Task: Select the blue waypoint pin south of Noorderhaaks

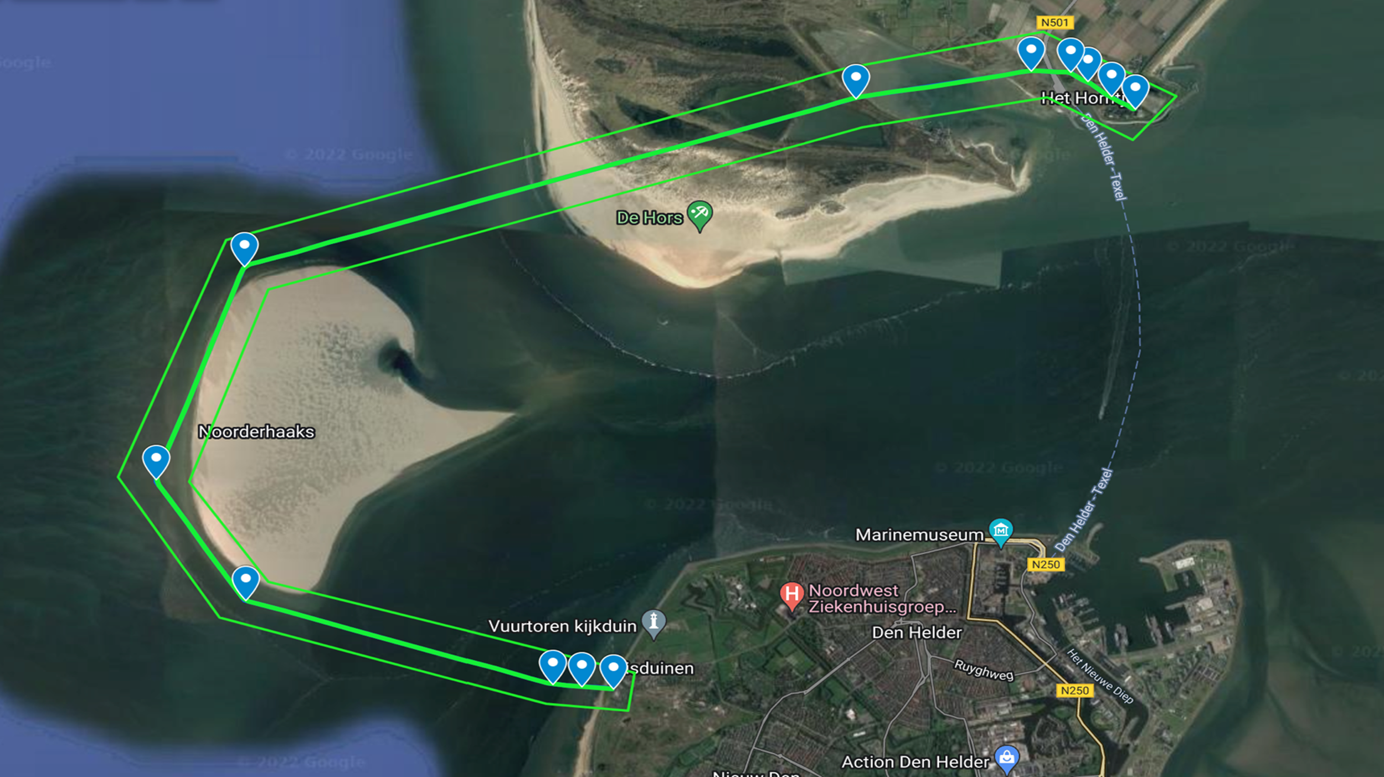Action: (x=246, y=583)
